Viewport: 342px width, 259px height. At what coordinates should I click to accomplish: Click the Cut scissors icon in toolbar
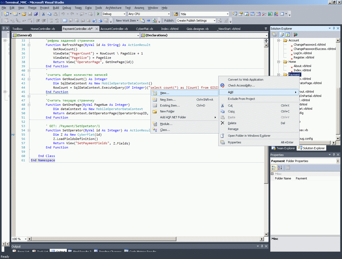click(43, 14)
